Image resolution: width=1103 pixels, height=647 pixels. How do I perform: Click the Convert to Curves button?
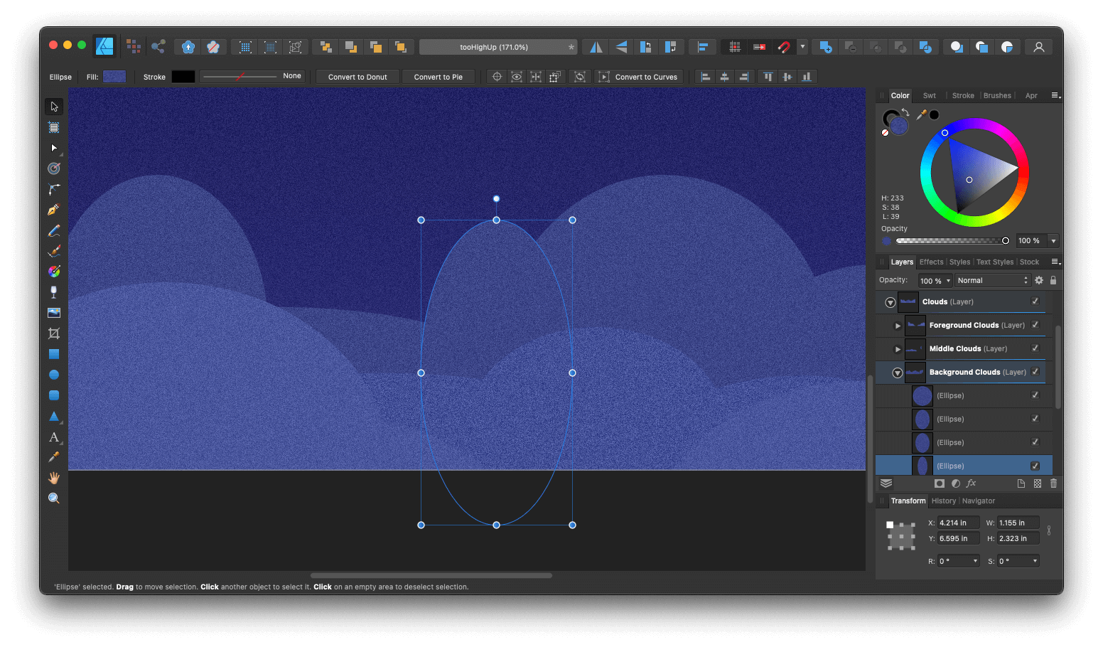coord(638,76)
